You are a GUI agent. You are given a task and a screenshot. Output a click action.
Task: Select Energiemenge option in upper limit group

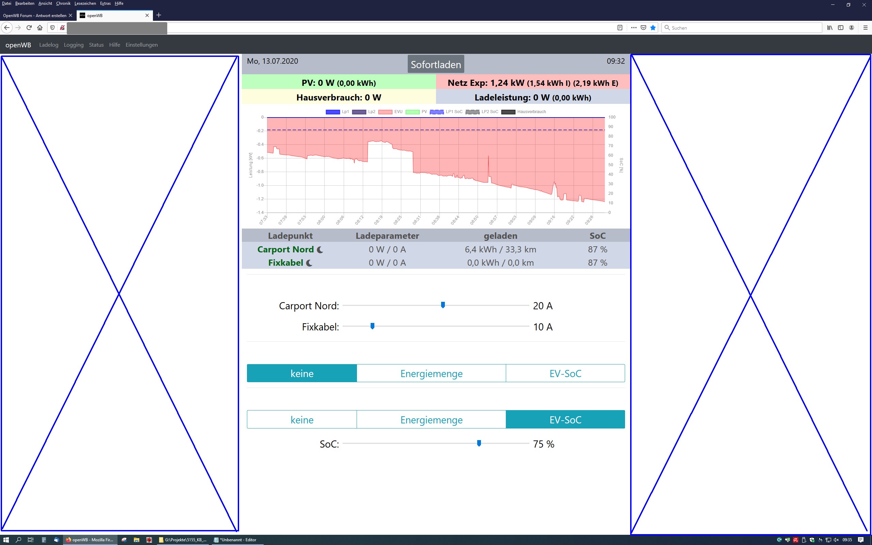click(431, 373)
